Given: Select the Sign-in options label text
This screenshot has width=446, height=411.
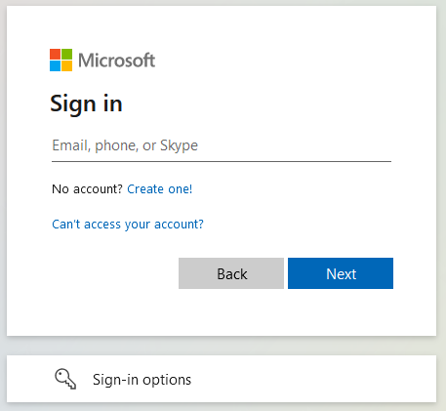Looking at the screenshot, I should coord(142,380).
